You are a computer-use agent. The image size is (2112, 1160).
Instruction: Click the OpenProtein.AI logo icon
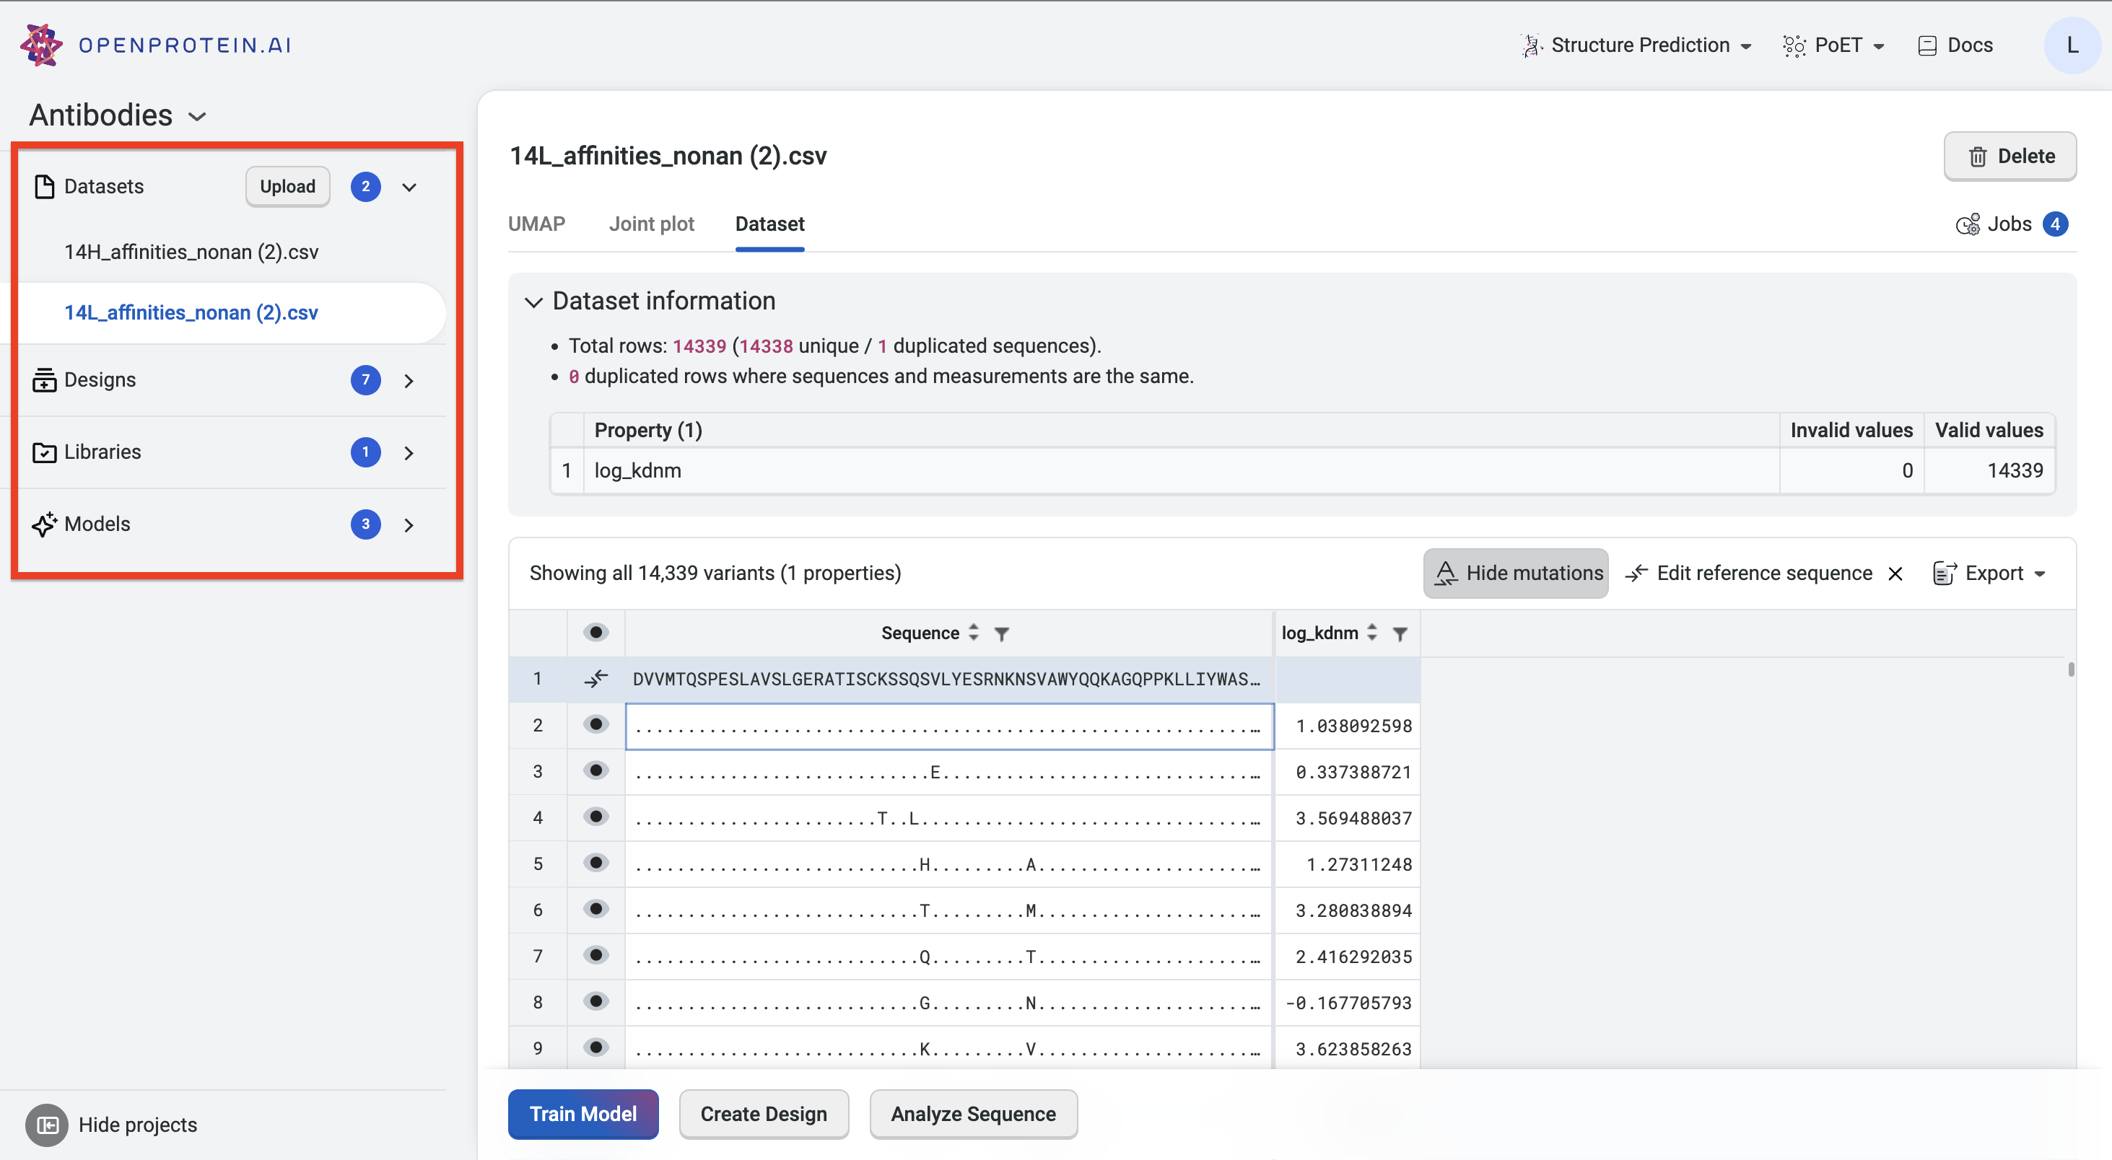coord(41,44)
